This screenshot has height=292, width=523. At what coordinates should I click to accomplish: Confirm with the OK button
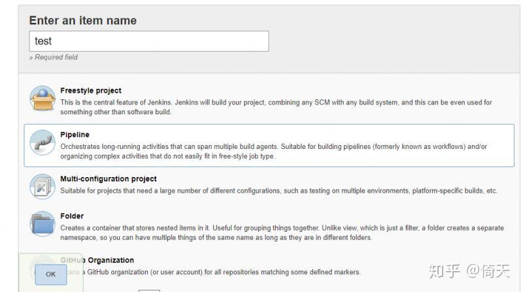point(51,274)
